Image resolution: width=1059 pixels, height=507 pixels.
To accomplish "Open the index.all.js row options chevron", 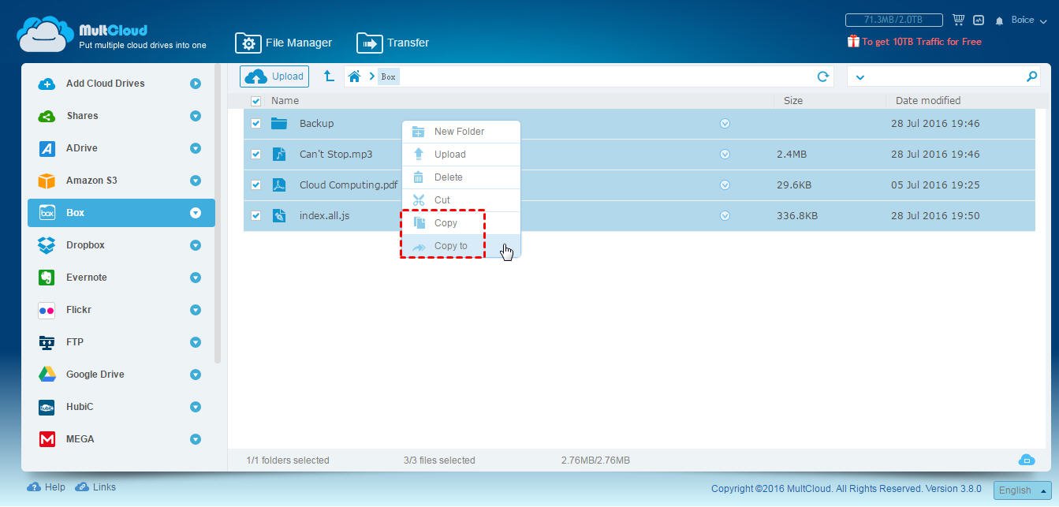I will click(725, 215).
